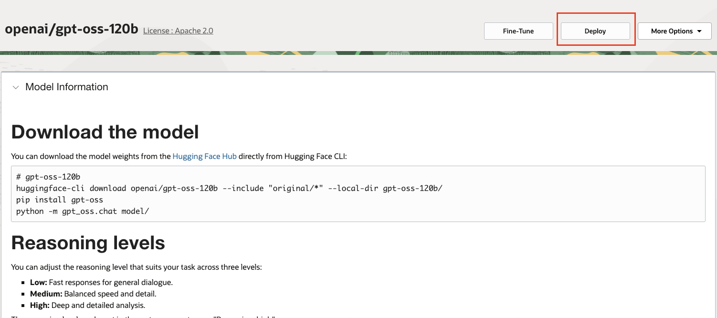
Task: Click the sentence about adjusting reasoning level
Action: tap(136, 267)
